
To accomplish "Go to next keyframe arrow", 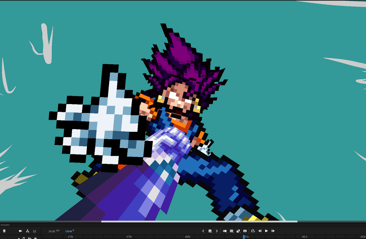I will (217, 231).
